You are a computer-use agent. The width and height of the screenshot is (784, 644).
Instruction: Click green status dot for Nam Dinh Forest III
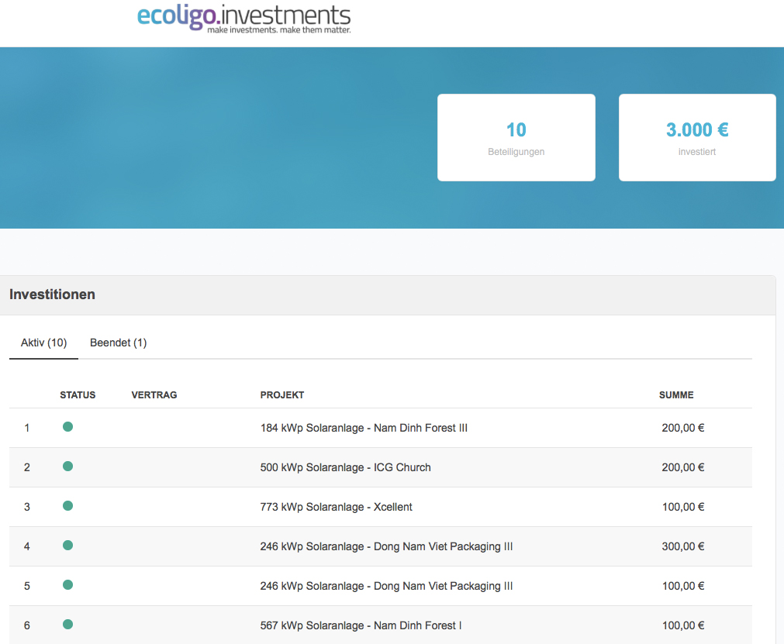[68, 427]
